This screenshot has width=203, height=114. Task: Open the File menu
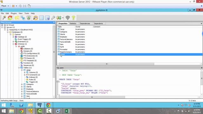2,13
